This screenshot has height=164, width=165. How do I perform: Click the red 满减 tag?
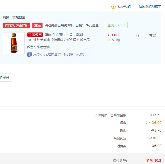click(x=37, y=26)
